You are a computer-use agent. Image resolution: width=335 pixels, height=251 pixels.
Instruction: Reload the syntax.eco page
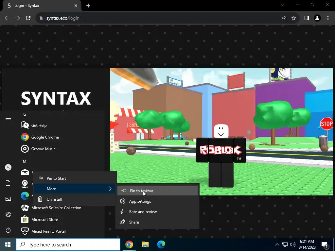pyautogui.click(x=28, y=18)
